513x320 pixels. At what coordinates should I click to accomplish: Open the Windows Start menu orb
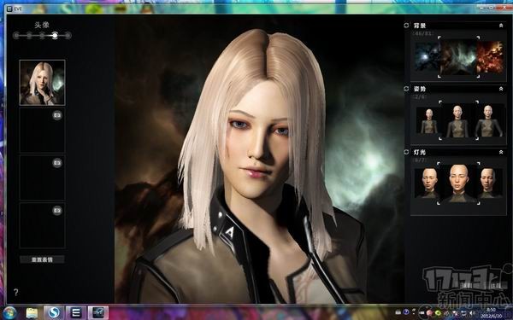tap(9, 312)
